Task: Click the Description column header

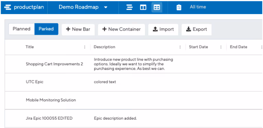Action: (104, 47)
